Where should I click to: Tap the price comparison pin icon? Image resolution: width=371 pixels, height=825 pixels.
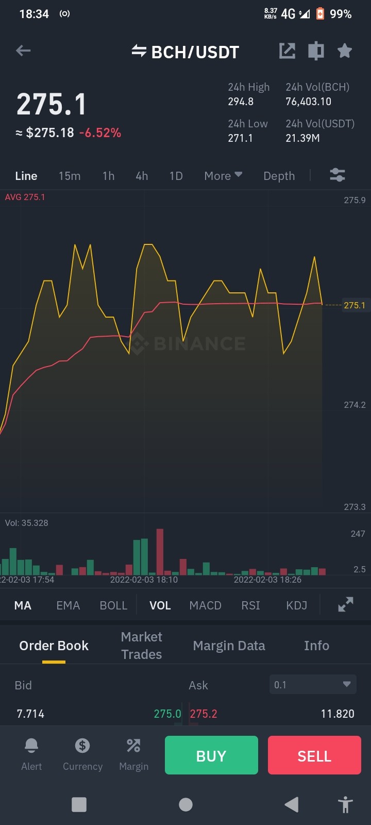316,51
